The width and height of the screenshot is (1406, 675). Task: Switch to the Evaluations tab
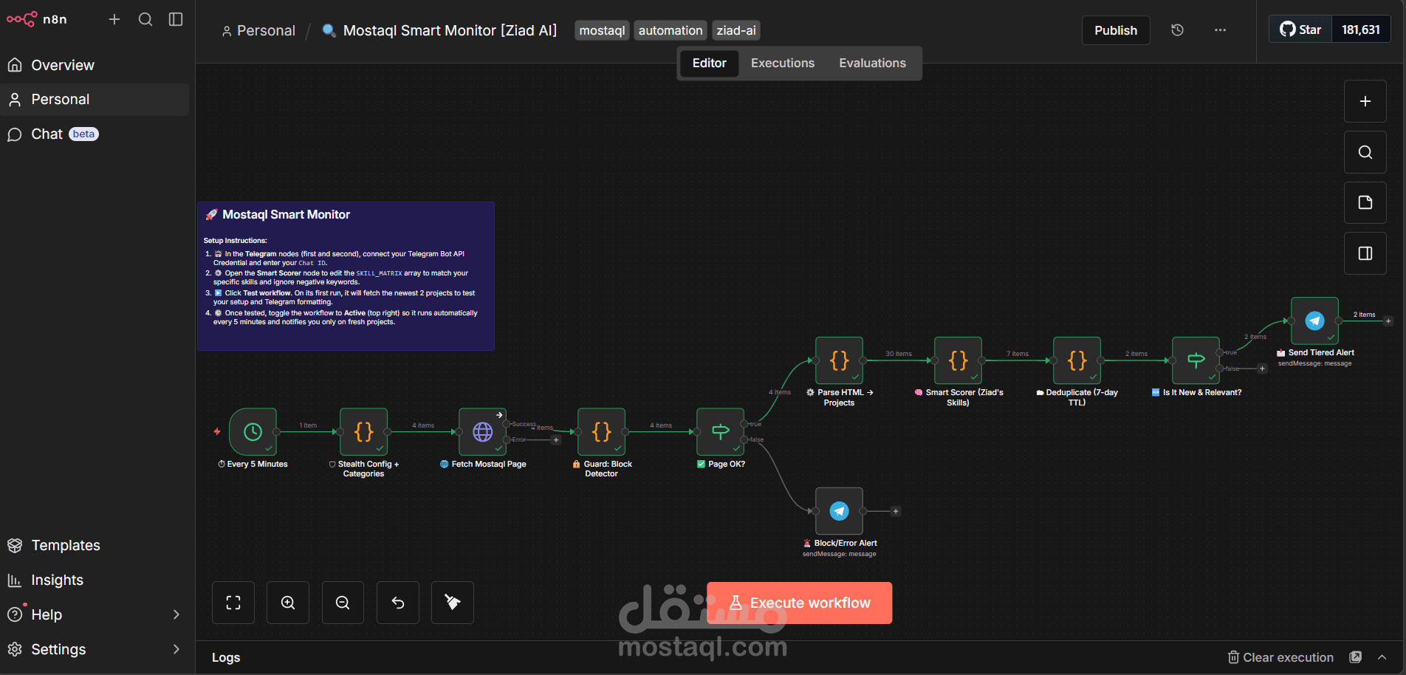coord(872,63)
